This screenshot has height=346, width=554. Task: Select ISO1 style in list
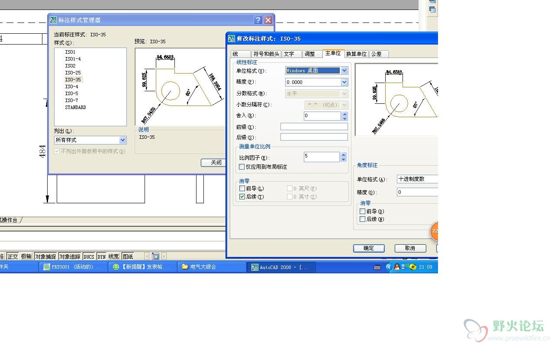tap(70, 52)
